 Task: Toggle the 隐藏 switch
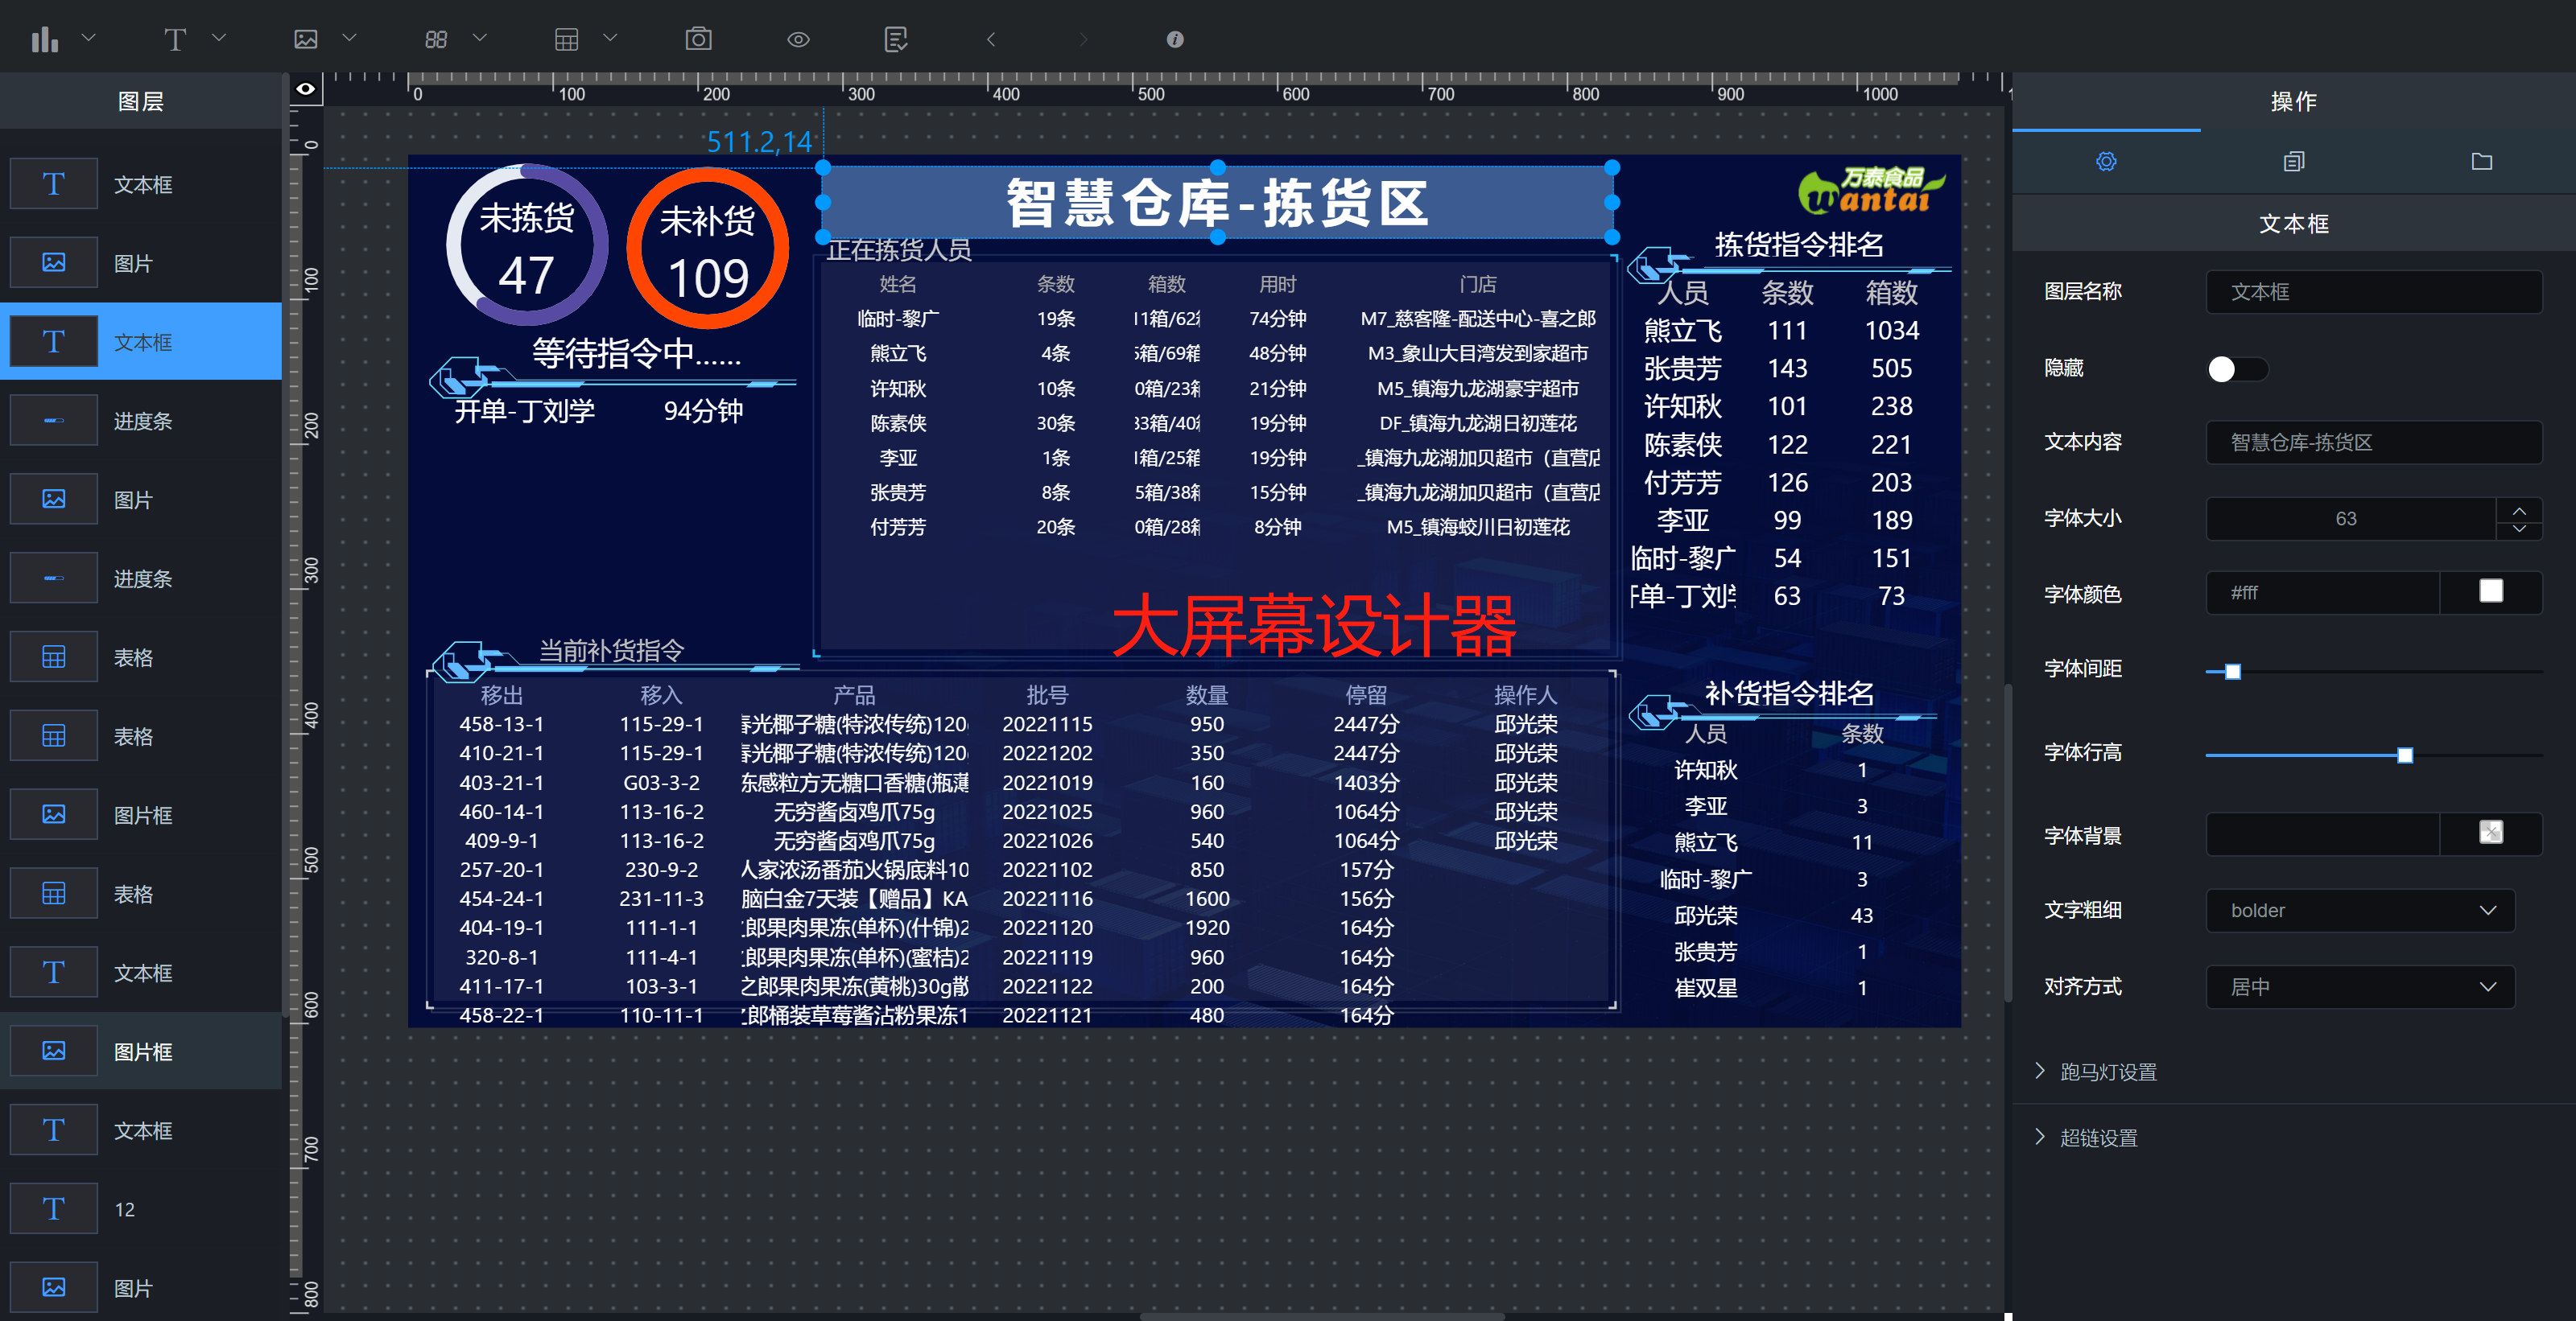(2237, 368)
